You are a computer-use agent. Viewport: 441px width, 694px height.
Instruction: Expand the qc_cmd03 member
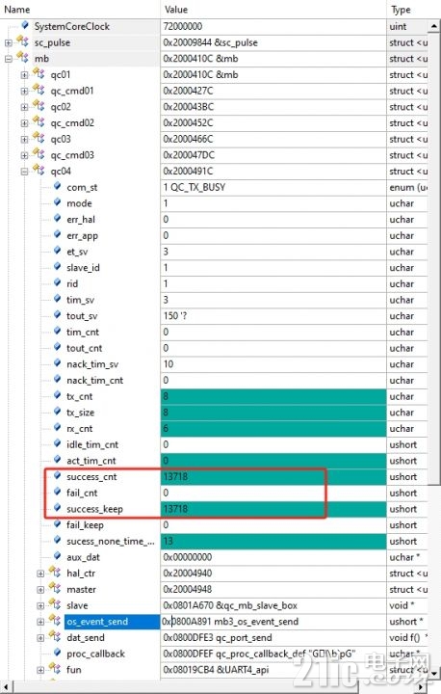click(x=24, y=155)
